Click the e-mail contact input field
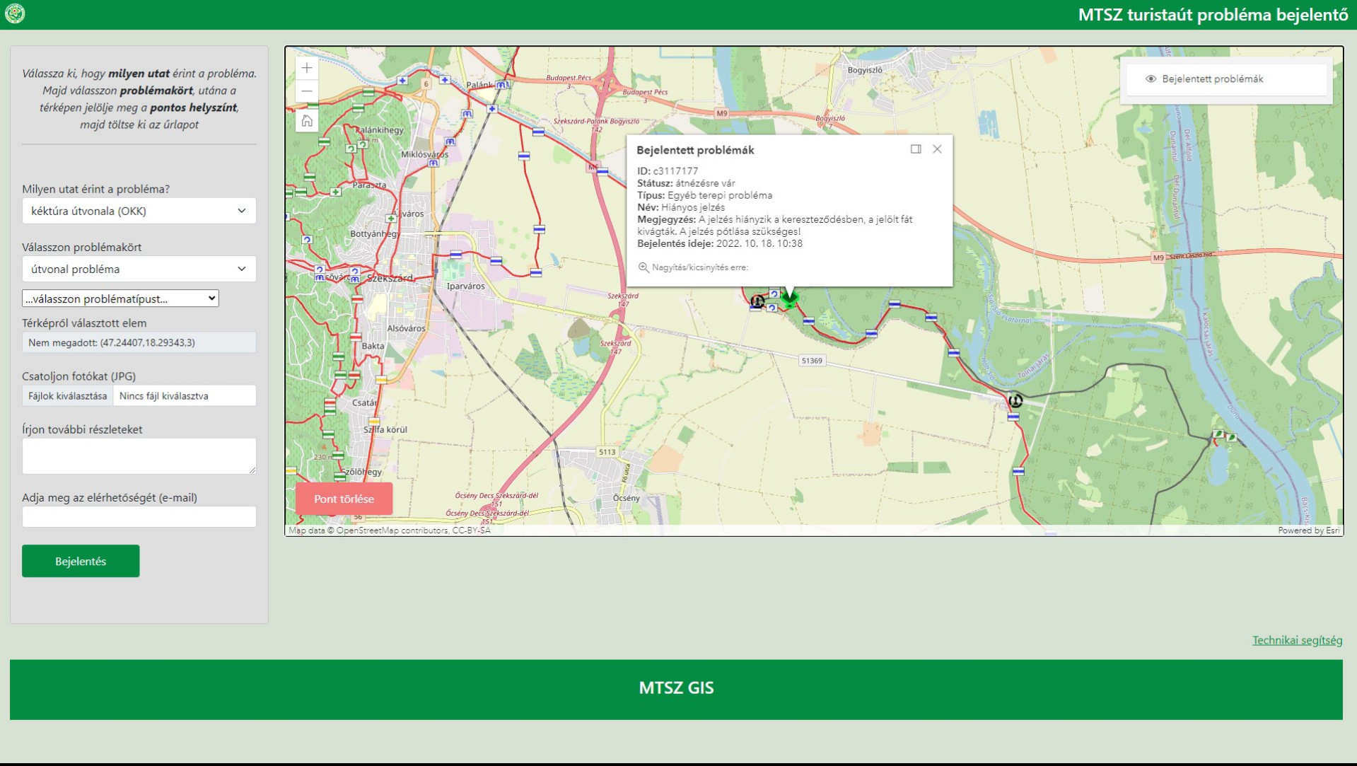 pos(139,516)
